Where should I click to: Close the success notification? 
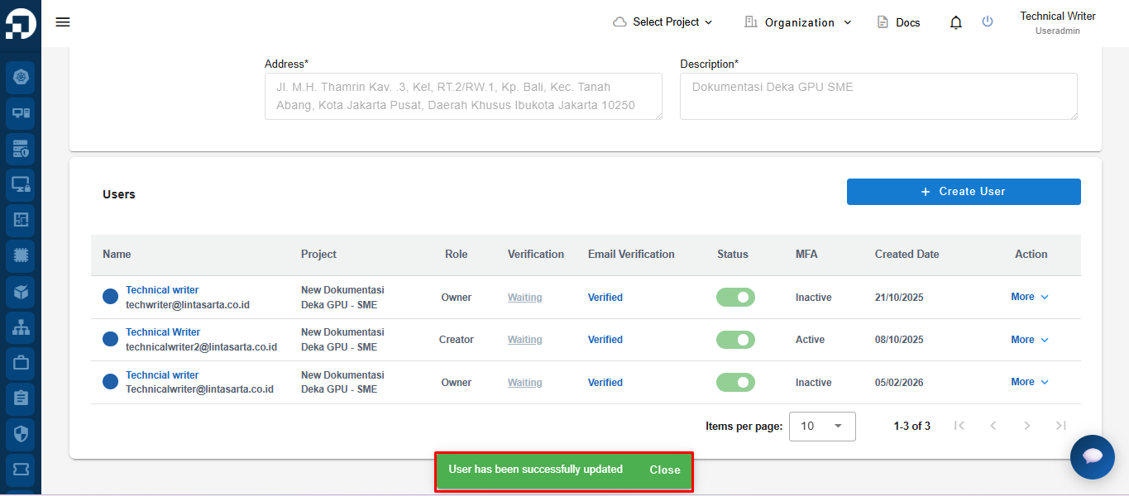pos(664,470)
